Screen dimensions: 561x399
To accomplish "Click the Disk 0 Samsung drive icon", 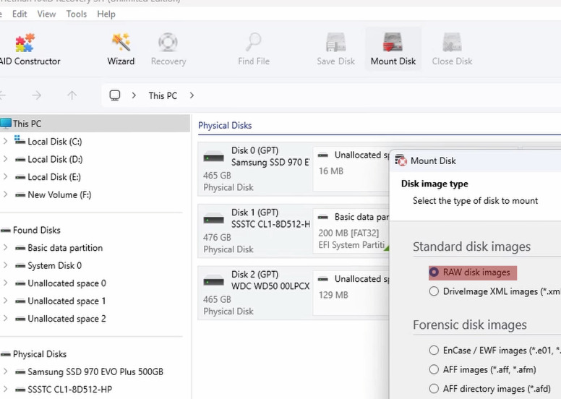I will [x=213, y=158].
